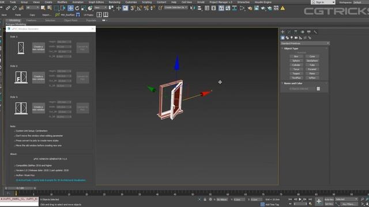Image resolution: width=369 pixels, height=207 pixels.
Task: Click the Style 2 window thumbnail with F
Action: coord(21,77)
